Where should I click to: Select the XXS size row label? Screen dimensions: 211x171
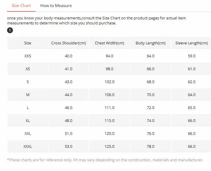[x=28, y=56]
